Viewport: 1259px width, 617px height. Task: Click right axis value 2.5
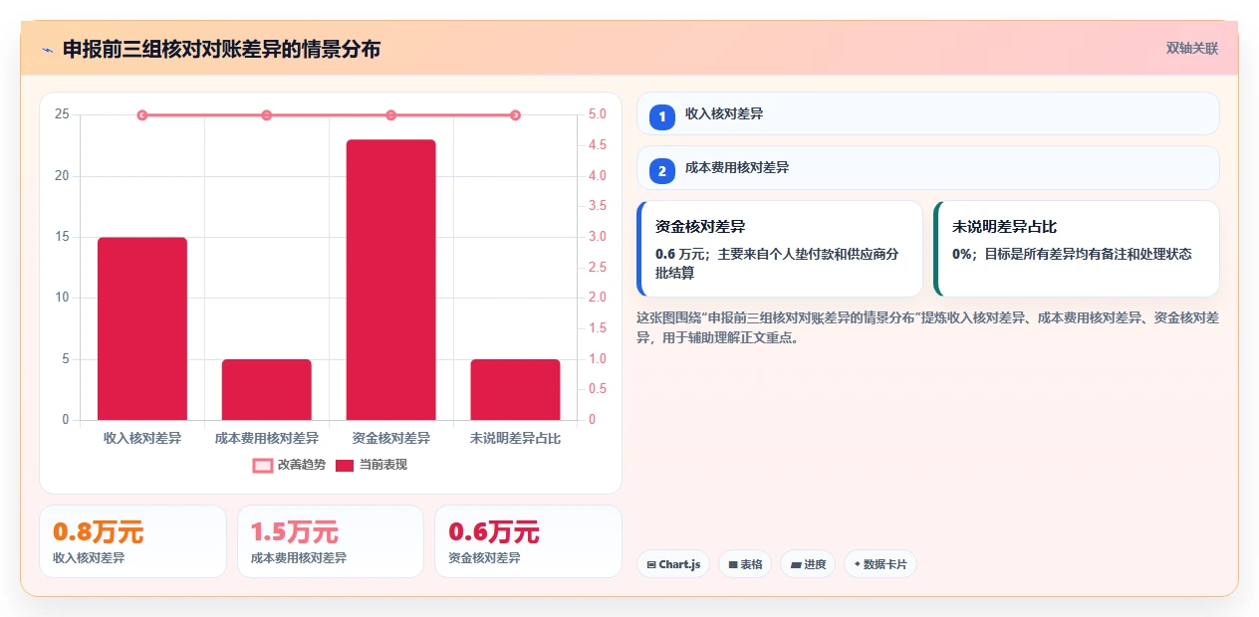tap(598, 267)
